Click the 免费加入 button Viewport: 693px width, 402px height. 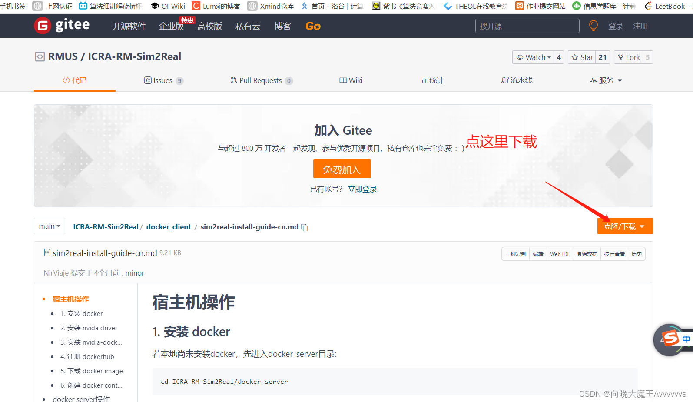pyautogui.click(x=342, y=169)
